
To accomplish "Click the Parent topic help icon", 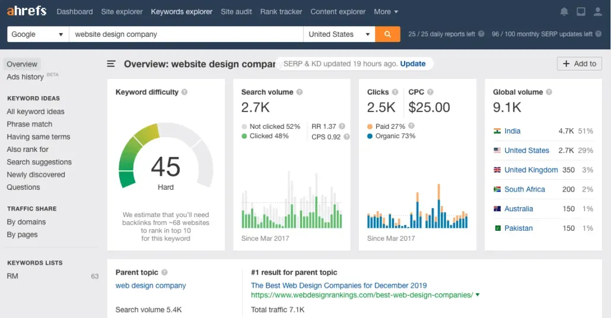I will pos(164,273).
